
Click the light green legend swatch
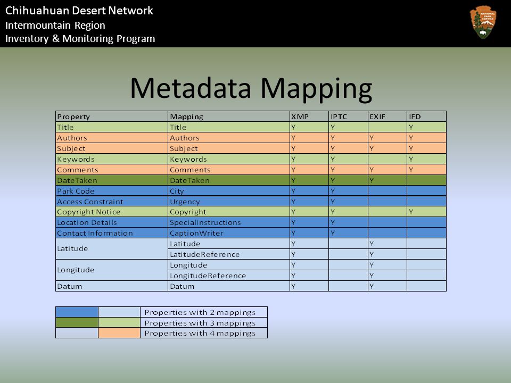click(x=119, y=322)
